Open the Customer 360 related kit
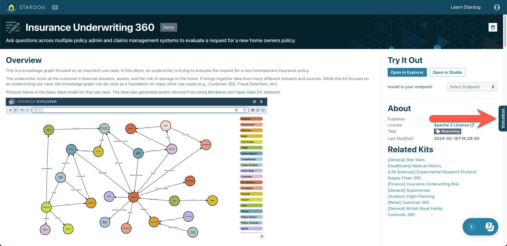The image size is (507, 246). click(x=401, y=215)
